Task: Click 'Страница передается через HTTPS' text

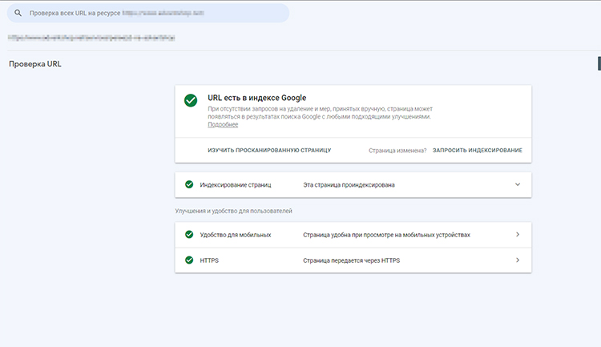Action: click(351, 260)
